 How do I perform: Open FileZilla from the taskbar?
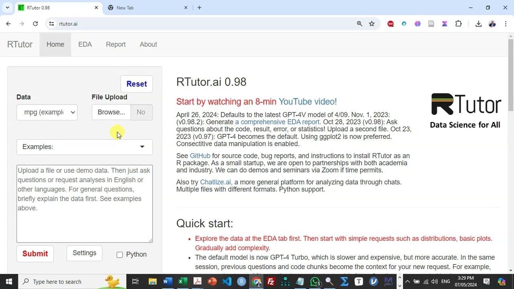[271, 281]
